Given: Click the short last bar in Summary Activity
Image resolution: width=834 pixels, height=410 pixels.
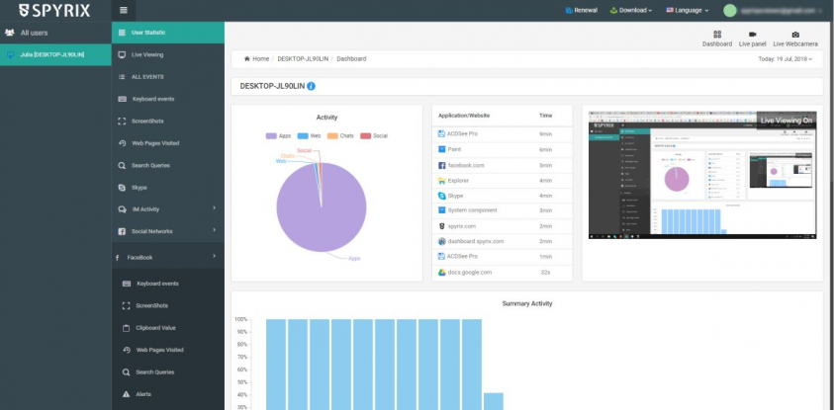Looking at the screenshot, I should 493,401.
